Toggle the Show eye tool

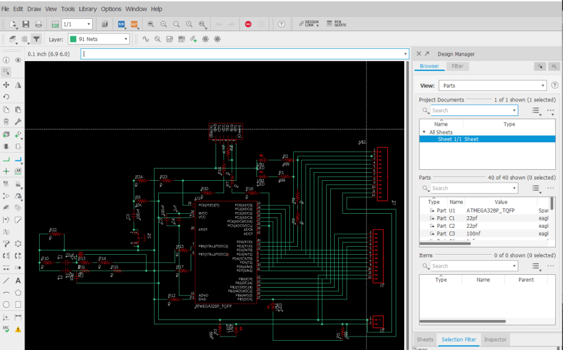tap(18, 60)
